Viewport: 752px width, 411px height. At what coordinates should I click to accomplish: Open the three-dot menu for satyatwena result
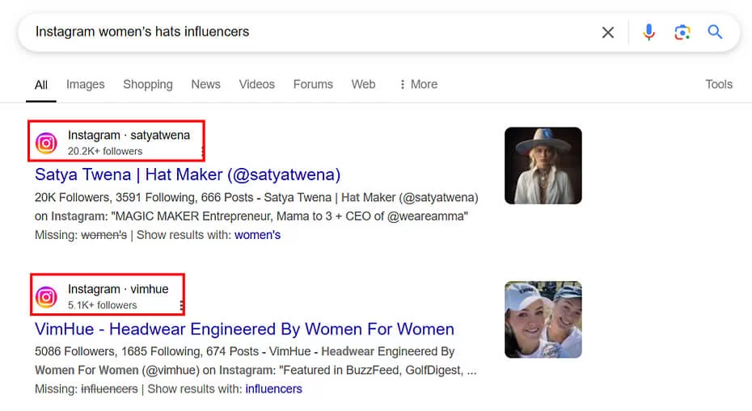point(202,151)
